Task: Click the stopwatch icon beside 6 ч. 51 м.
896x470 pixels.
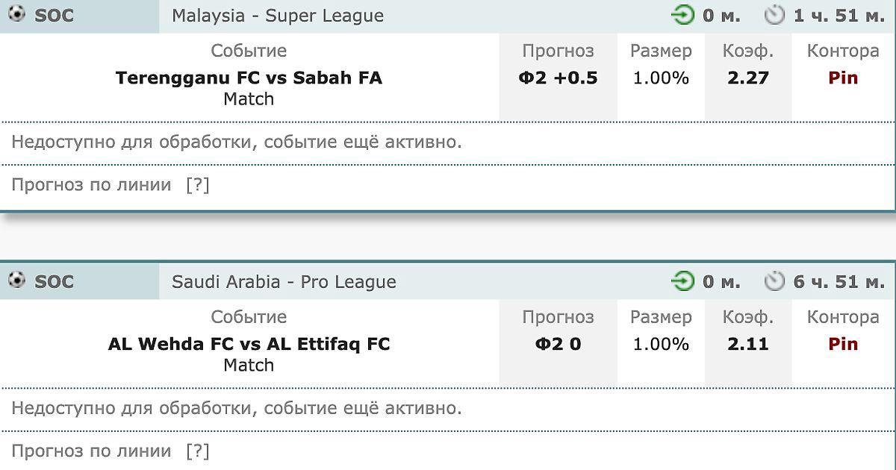Action: (x=775, y=281)
